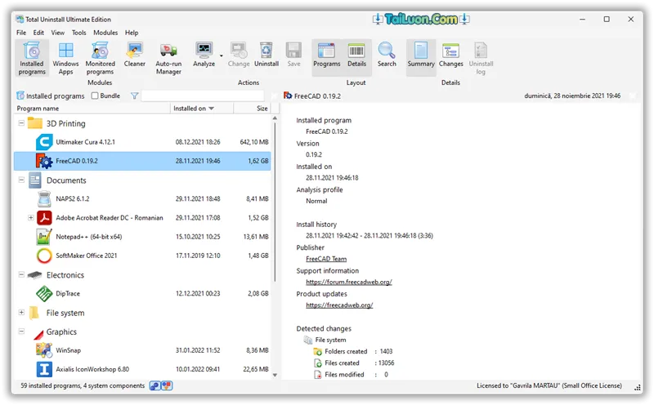Collapse the 3D Printing group

coord(21,123)
